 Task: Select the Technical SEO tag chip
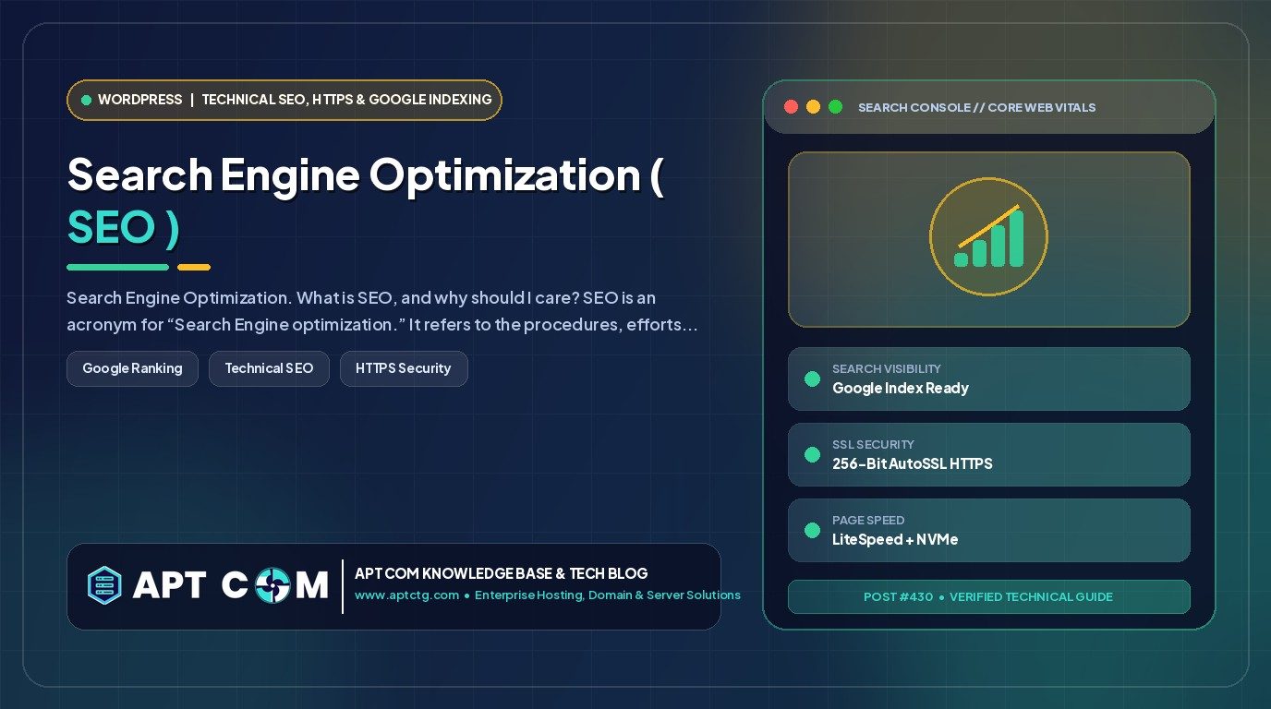pos(269,368)
